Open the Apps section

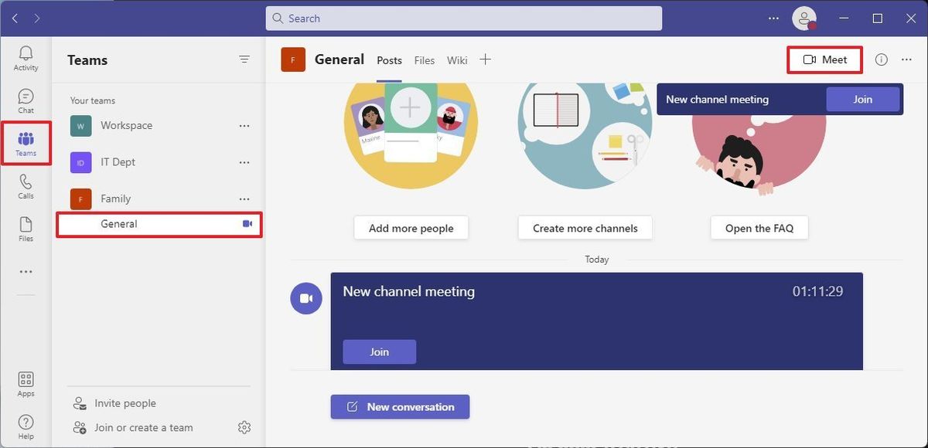pos(26,384)
